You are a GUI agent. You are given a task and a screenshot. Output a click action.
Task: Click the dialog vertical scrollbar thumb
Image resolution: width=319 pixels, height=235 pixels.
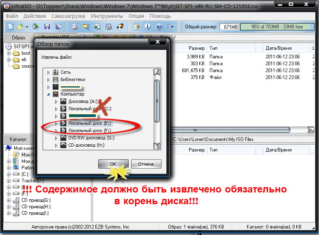click(157, 101)
